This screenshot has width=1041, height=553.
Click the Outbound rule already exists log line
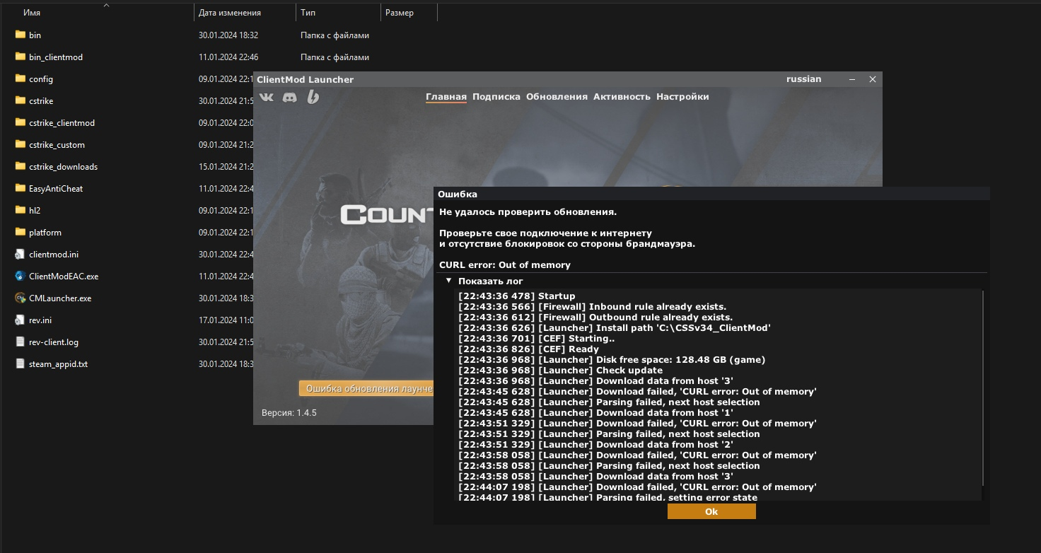(595, 318)
